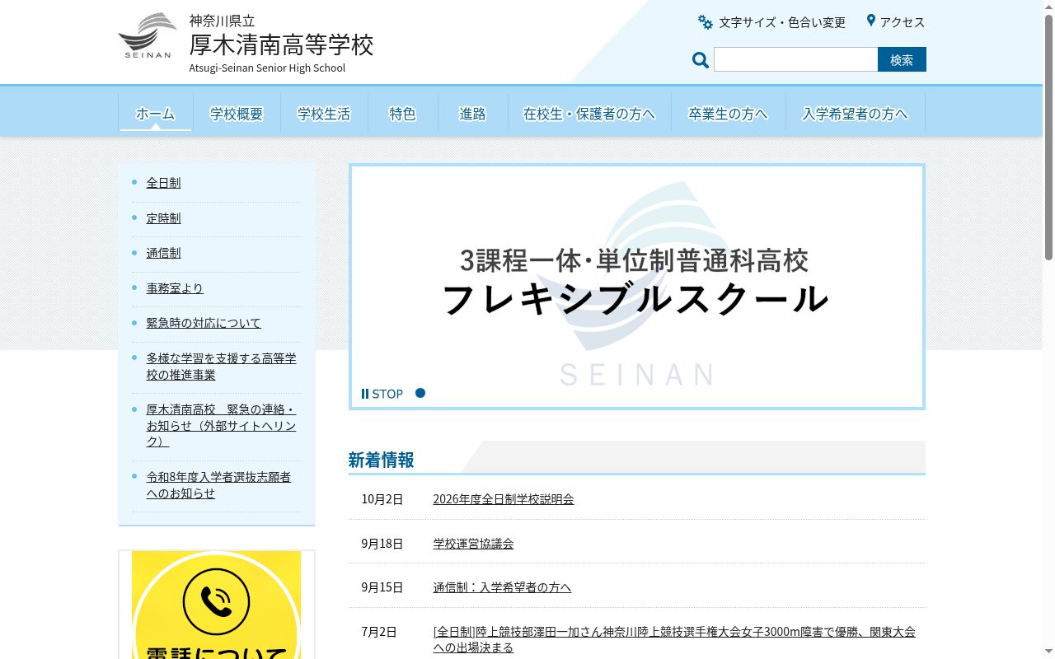Open 2026年度全日制学校説明会 news link

[x=504, y=499]
